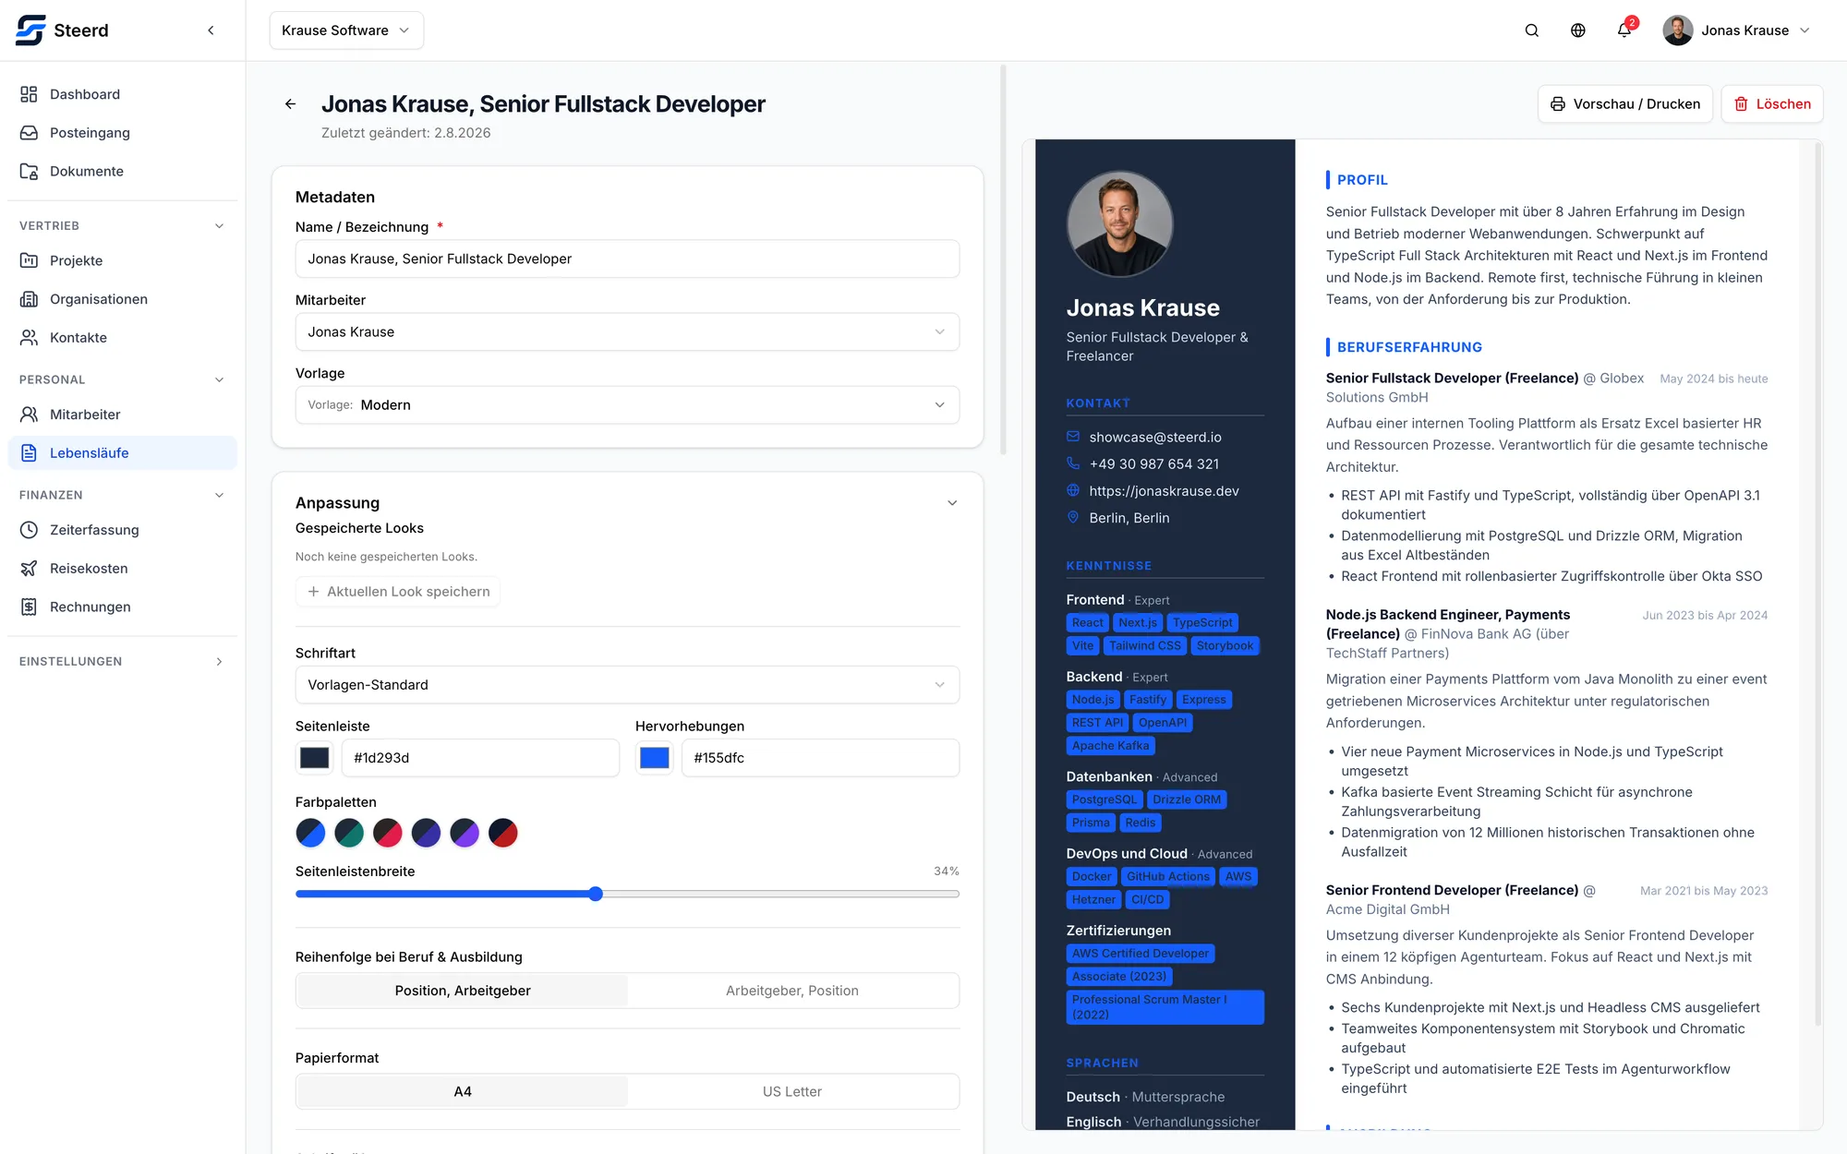Click the plus icon for saving look
The width and height of the screenshot is (1847, 1154).
313,592
